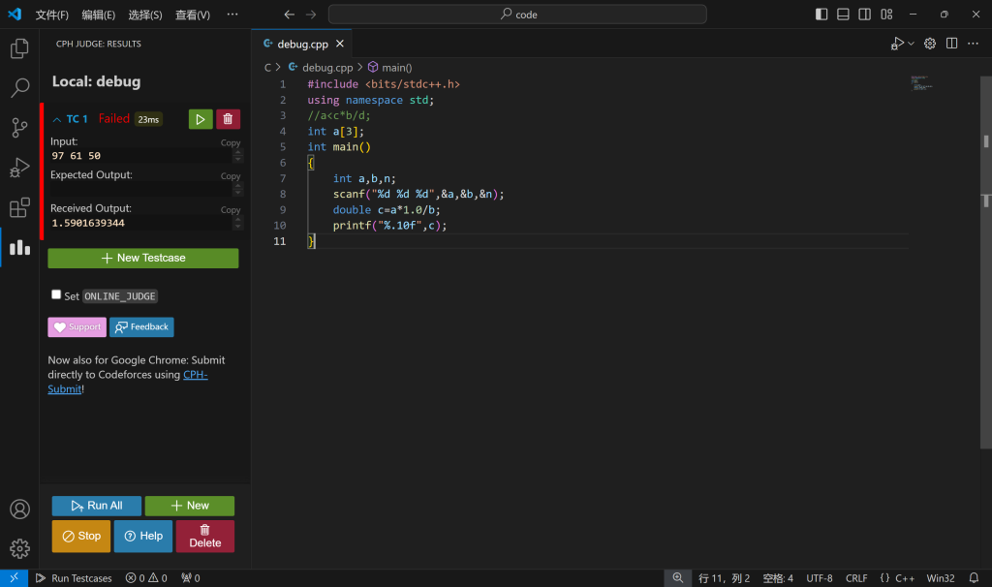Click the Input field containing 97 61 50
Image resolution: width=992 pixels, height=587 pixels.
coord(136,156)
